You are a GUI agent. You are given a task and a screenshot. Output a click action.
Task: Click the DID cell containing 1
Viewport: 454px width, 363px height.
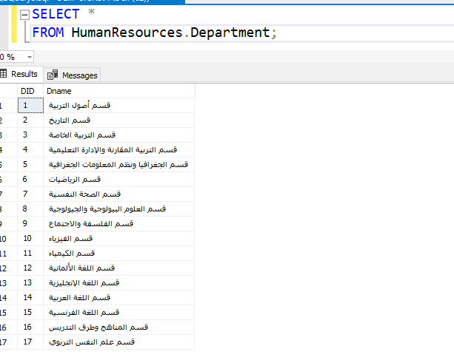click(x=30, y=106)
